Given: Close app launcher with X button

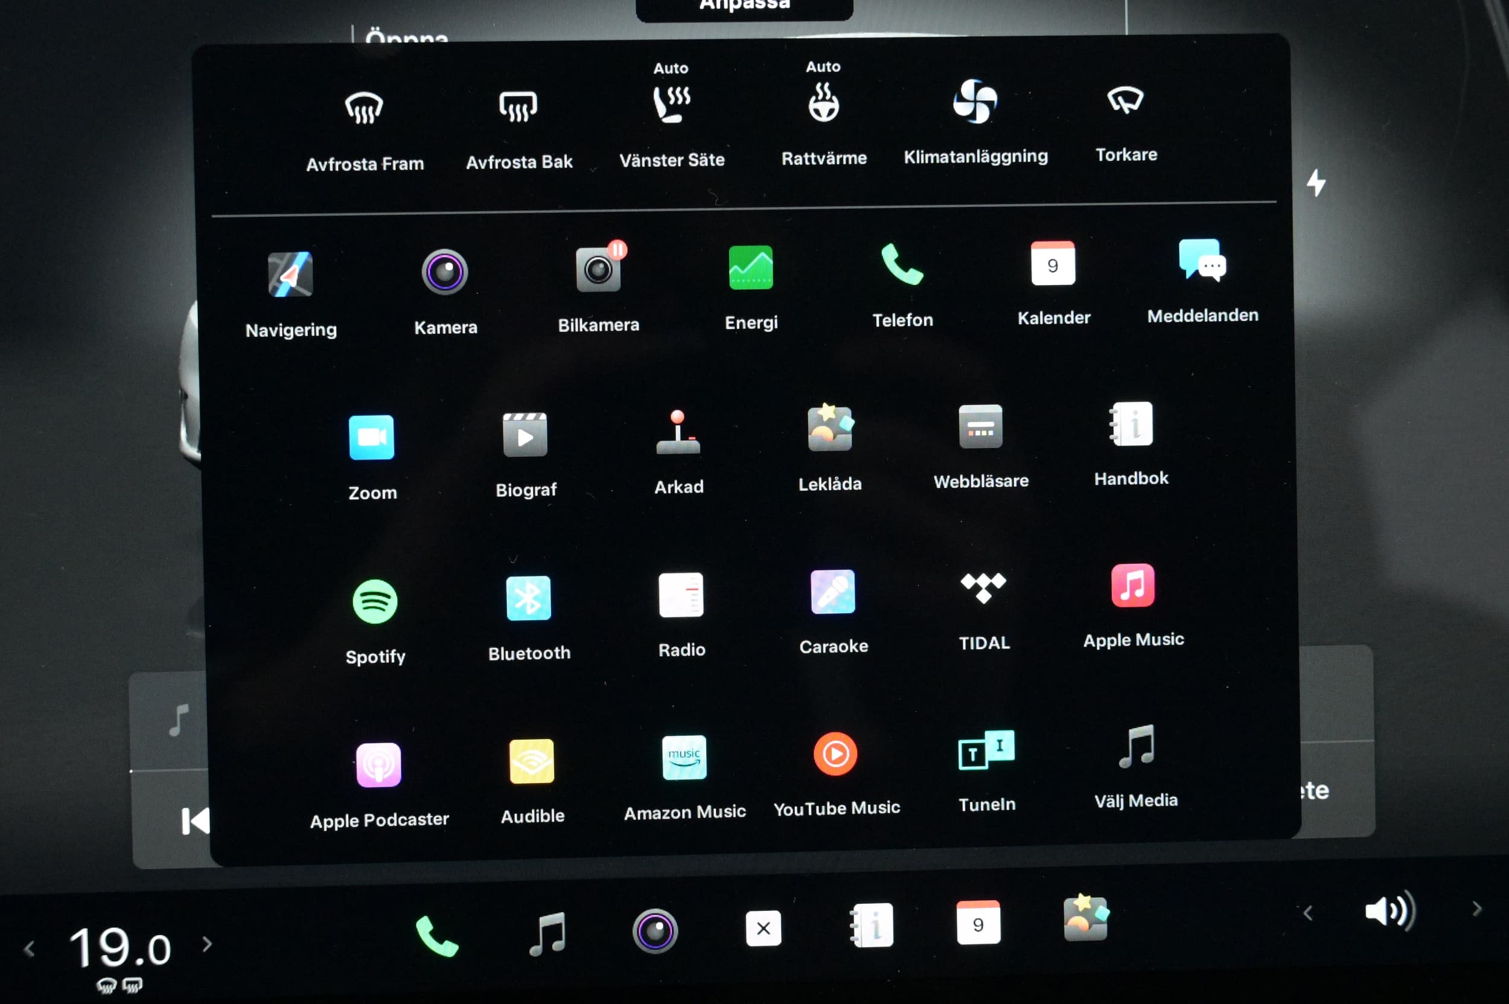Looking at the screenshot, I should 763,928.
